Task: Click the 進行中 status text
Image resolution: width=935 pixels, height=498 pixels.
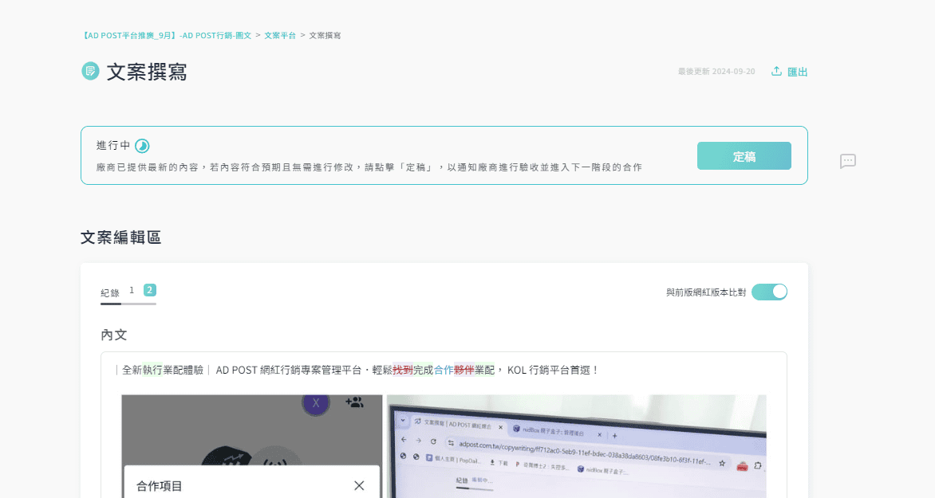Action: point(113,145)
